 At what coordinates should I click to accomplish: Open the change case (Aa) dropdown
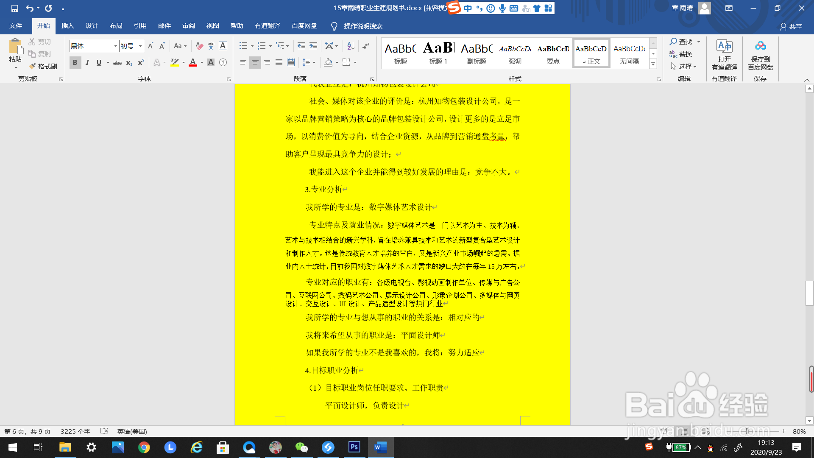click(180, 46)
